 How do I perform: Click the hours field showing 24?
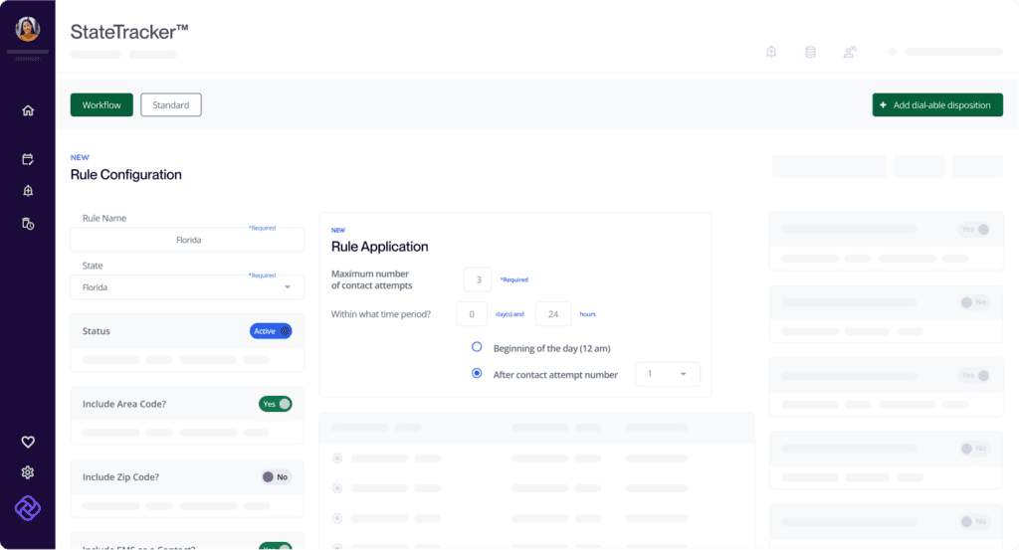tap(553, 314)
